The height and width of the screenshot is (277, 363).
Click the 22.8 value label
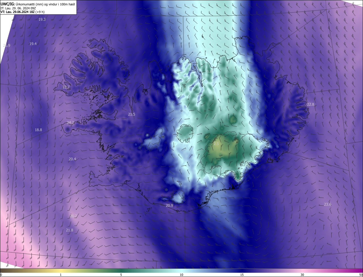click(311, 105)
